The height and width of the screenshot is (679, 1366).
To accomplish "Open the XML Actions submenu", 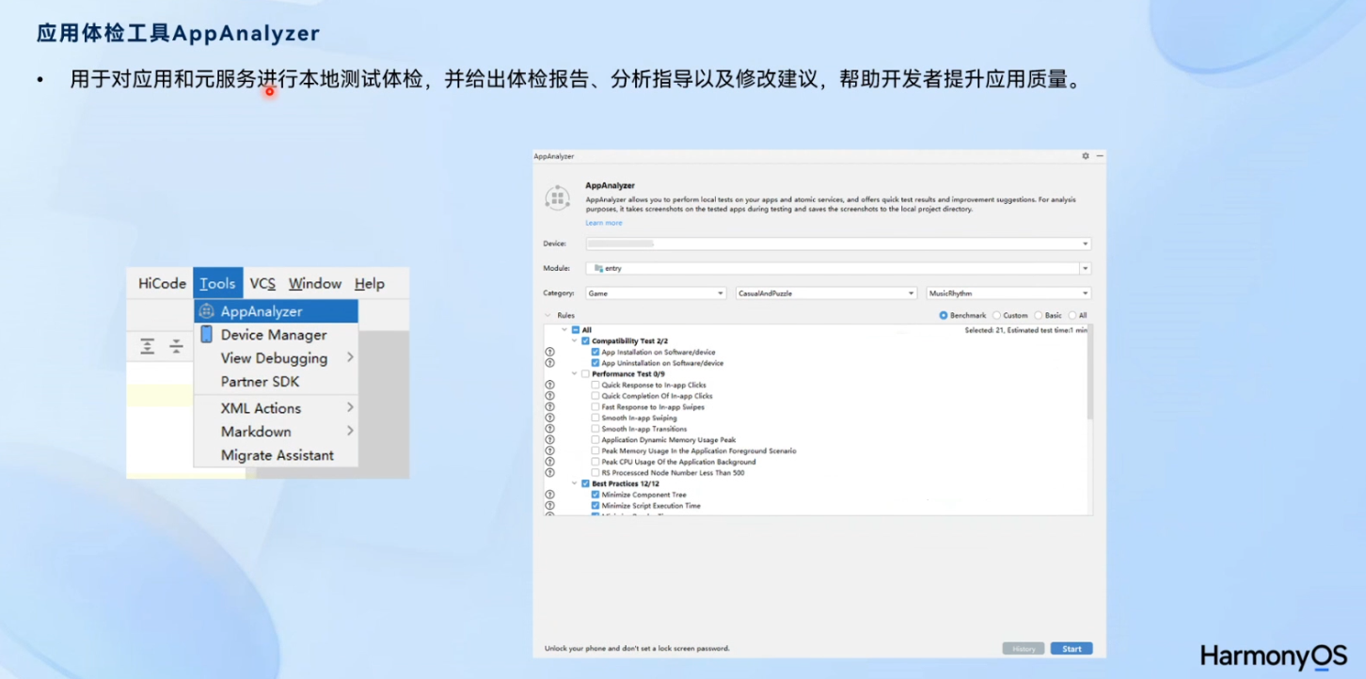I will (276, 408).
